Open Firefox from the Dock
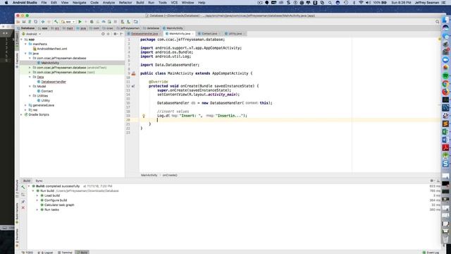Viewport: 451px width, 254px height. pos(445,92)
